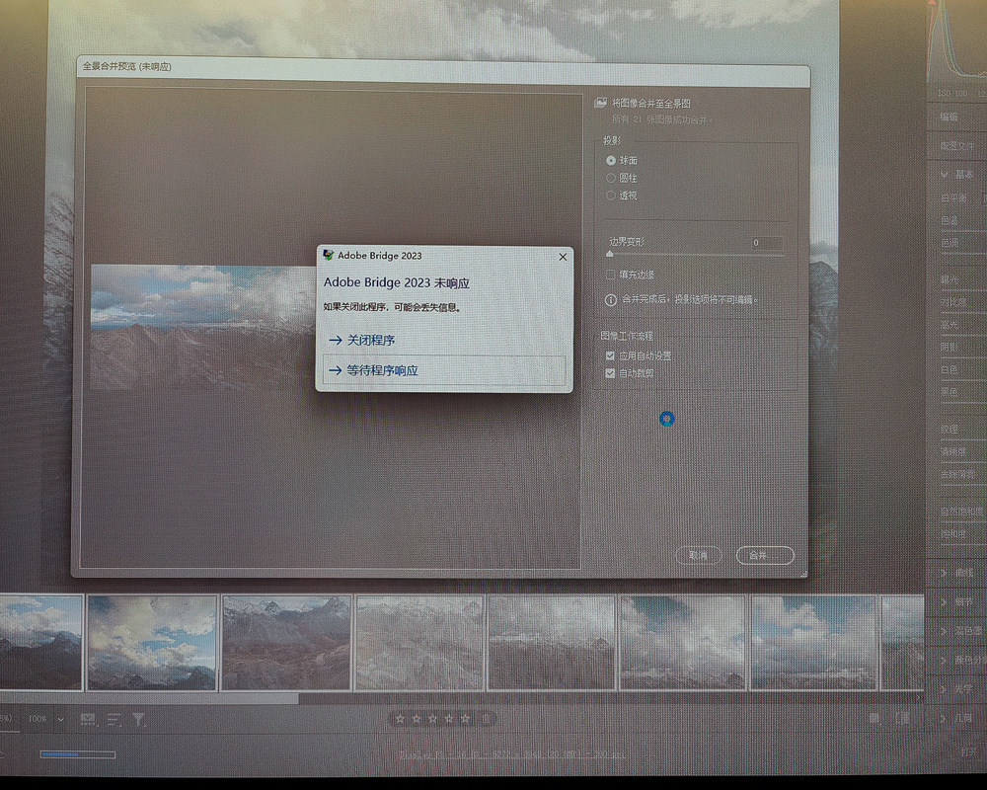Uncheck the 应用自动设置 checkbox
The height and width of the screenshot is (790, 987).
pyautogui.click(x=610, y=355)
